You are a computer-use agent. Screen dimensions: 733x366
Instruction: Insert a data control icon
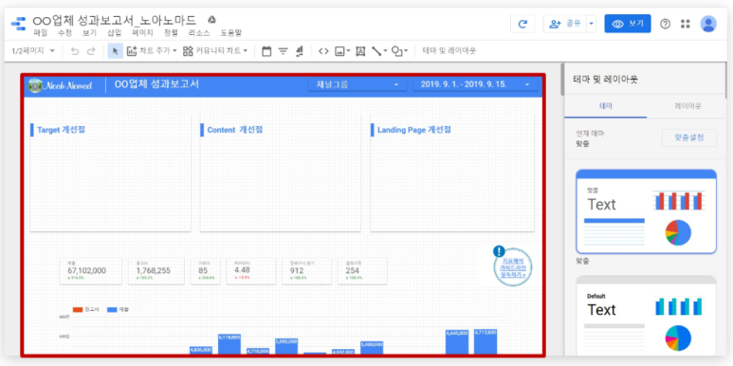(x=300, y=51)
